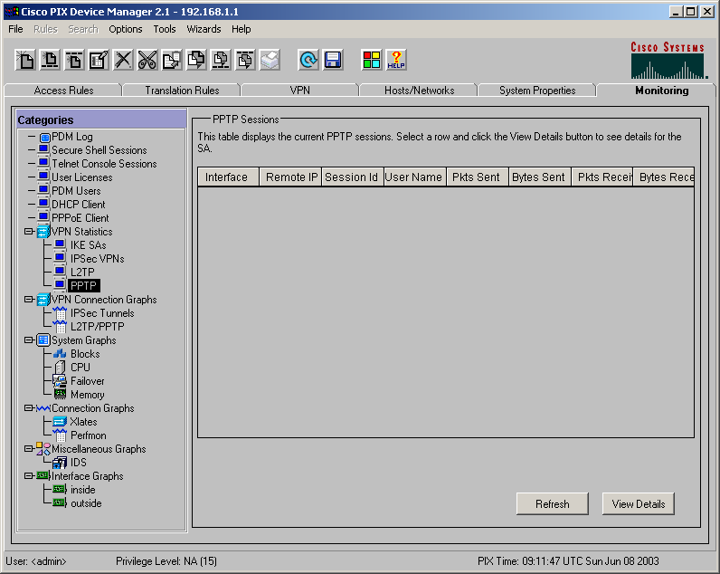Click the Interface column header
Viewport: 720px width, 574px height.
tap(228, 177)
